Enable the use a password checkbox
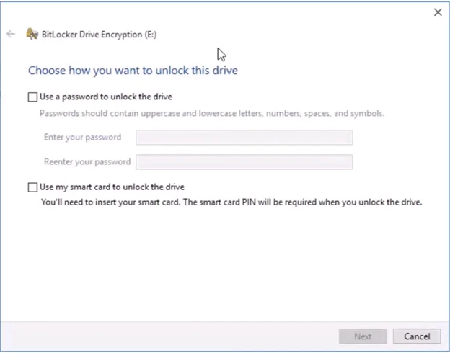 pos(32,97)
